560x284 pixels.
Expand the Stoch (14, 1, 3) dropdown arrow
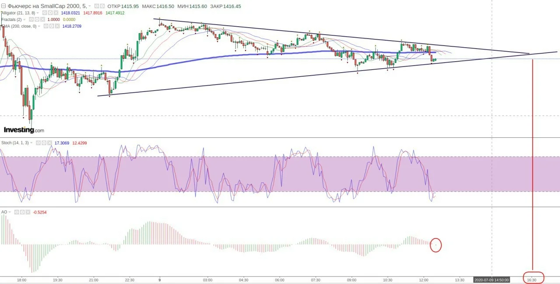[32, 143]
